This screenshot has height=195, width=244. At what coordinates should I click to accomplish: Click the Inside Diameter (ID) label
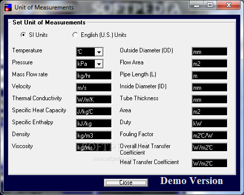pyautogui.click(x=143, y=86)
